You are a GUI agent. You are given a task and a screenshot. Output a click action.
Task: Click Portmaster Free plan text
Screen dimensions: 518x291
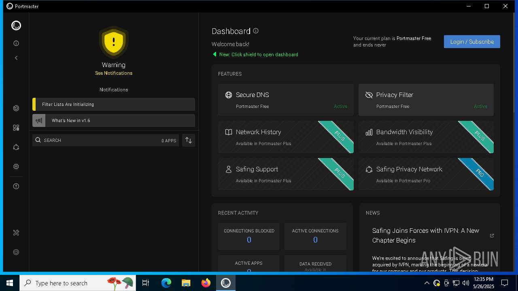coord(414,38)
